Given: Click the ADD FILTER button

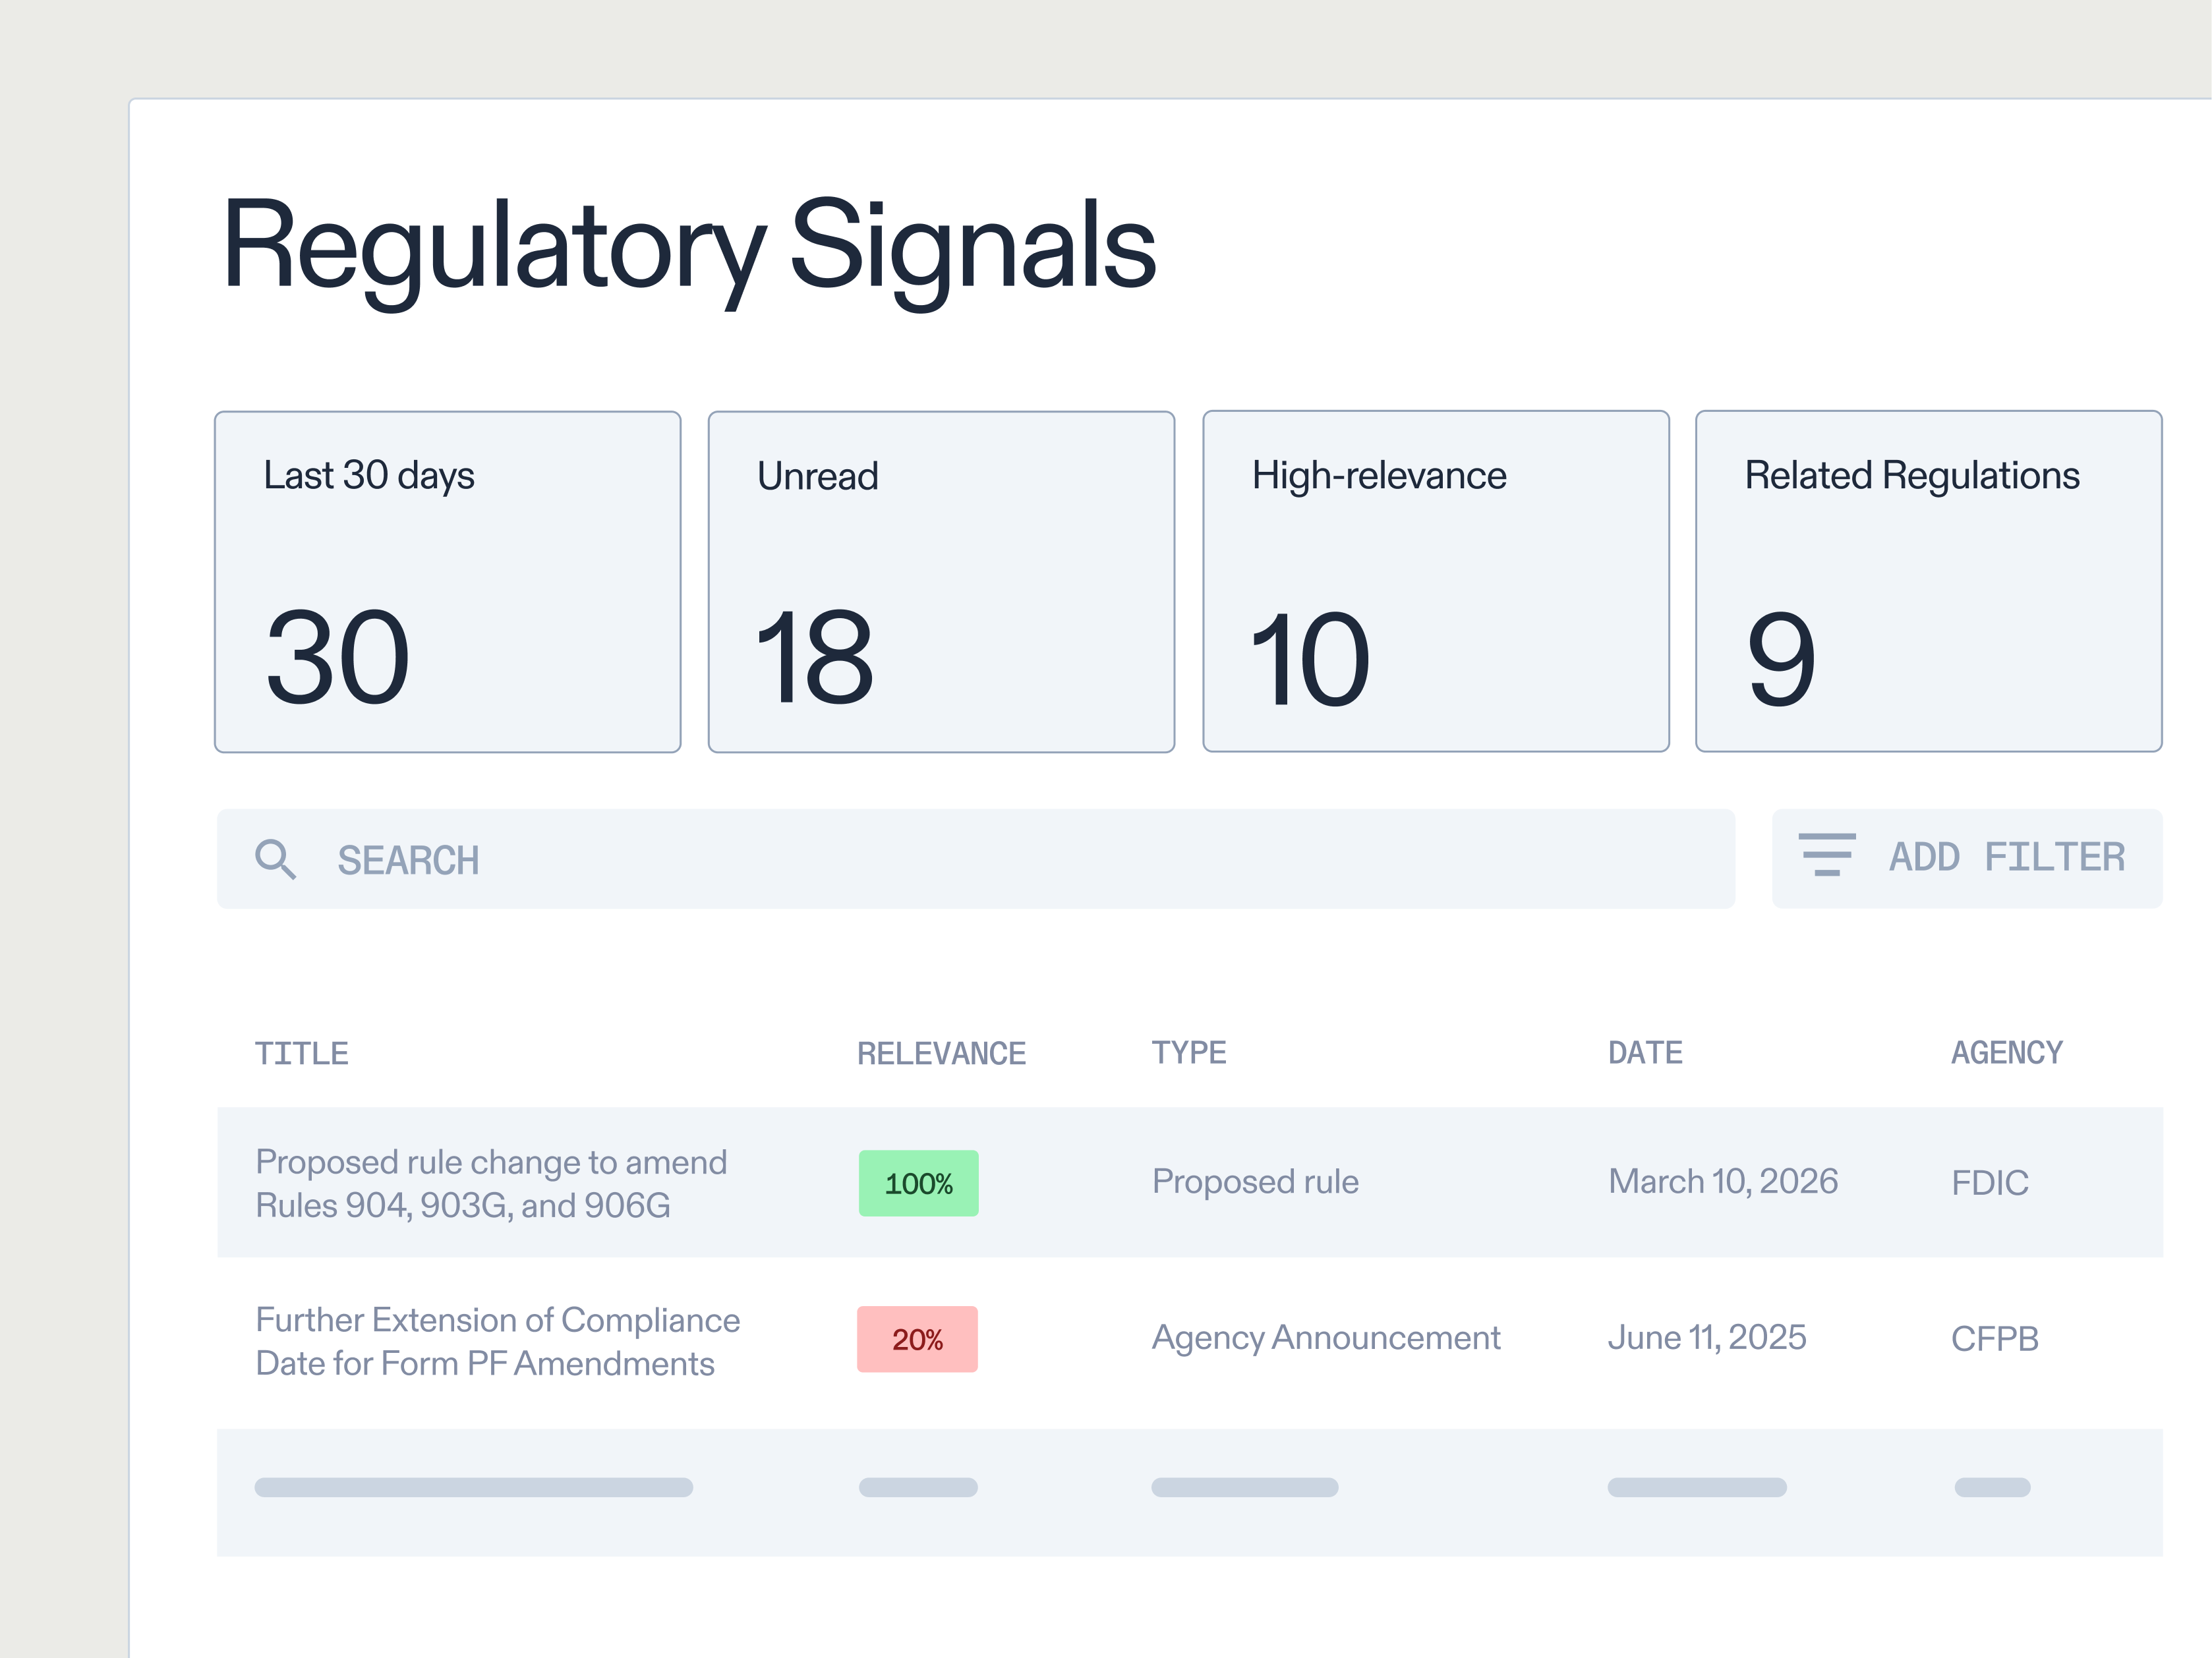Looking at the screenshot, I should [x=1966, y=858].
